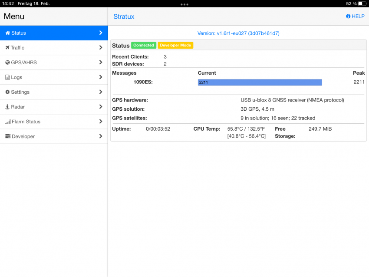Click the chevron on the Developer row

[x=101, y=136]
